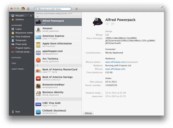The width and height of the screenshot is (173, 128).
Task: Select Bank of America MasterCard entry
Action: tap(58, 71)
